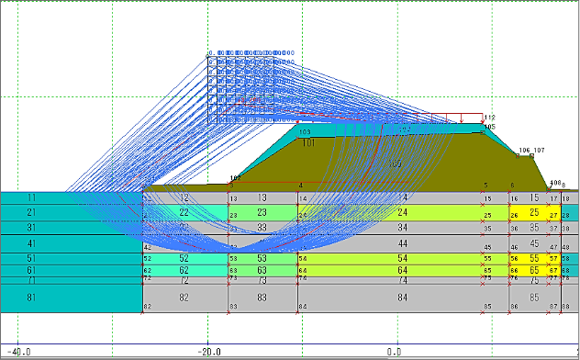580x360 pixels.
Task: Click ground node label 4
Action: tap(301, 186)
